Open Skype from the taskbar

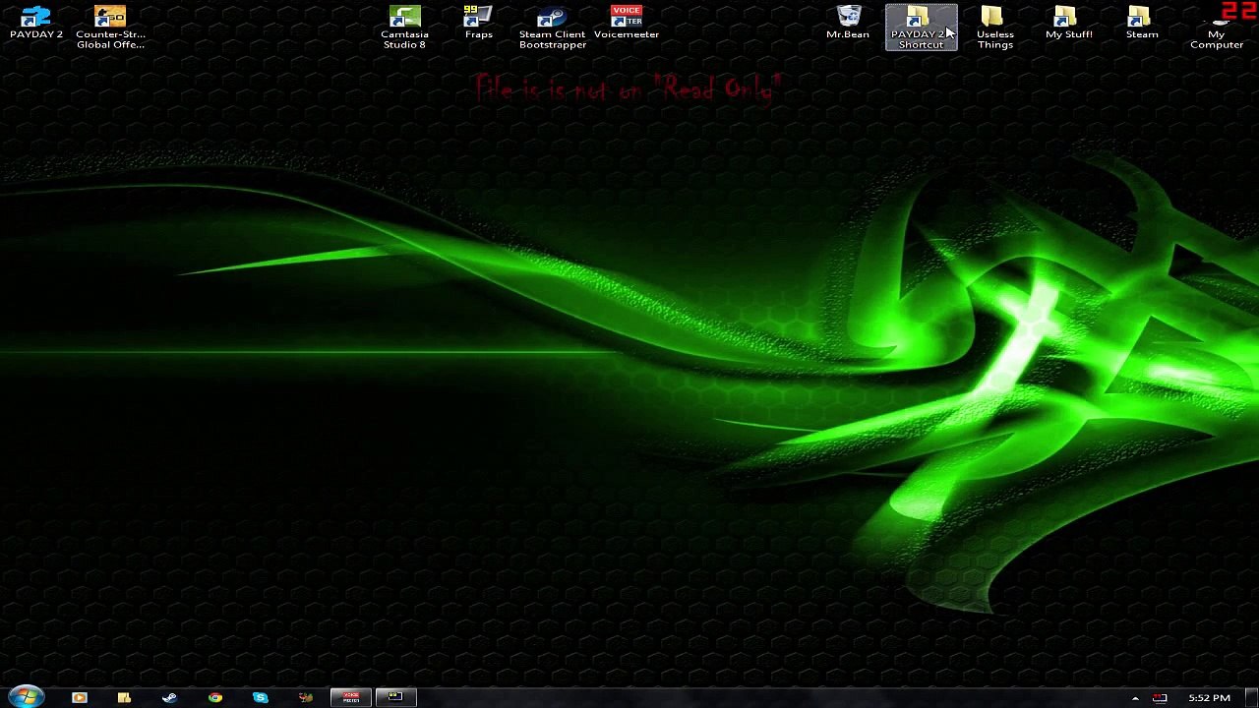[260, 697]
